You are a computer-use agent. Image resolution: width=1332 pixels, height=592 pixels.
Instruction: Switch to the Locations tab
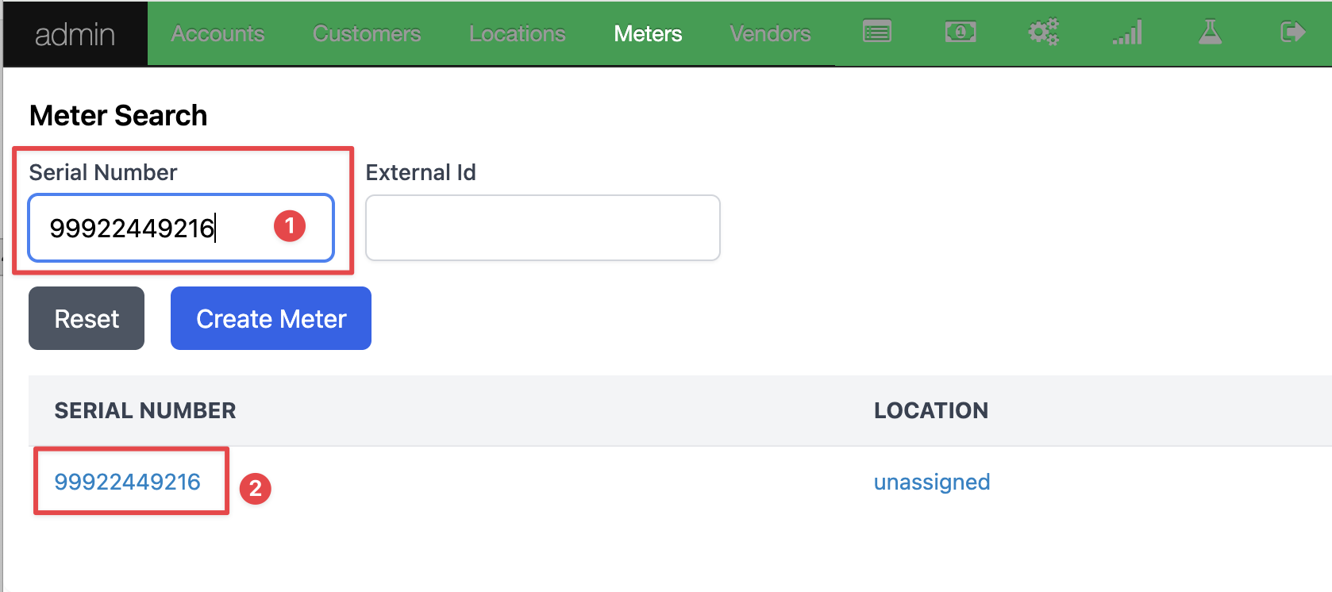click(x=517, y=33)
